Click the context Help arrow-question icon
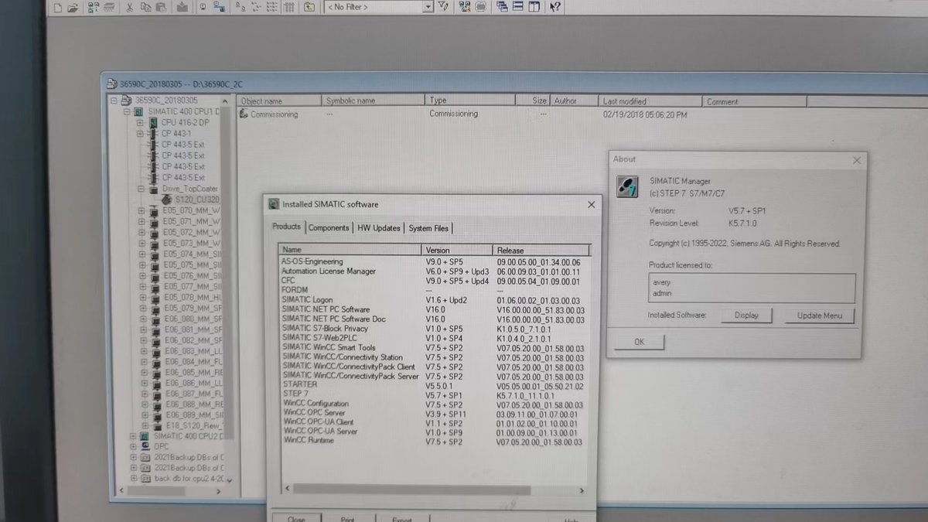The height and width of the screenshot is (522, 928). pyautogui.click(x=555, y=7)
